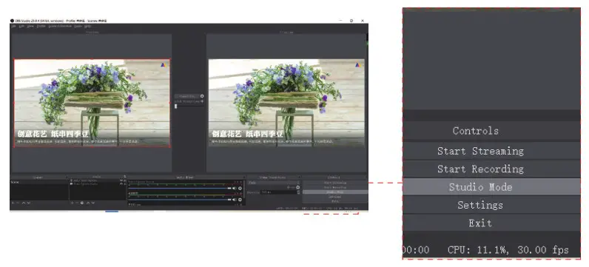Remove source using Sources panel minus icon
This screenshot has height=267, width=589.
coord(77,203)
